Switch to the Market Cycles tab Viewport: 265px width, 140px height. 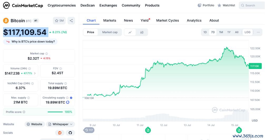[x=168, y=21]
